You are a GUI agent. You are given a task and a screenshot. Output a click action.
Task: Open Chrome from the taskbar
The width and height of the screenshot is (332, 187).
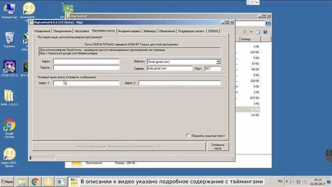click(x=35, y=182)
